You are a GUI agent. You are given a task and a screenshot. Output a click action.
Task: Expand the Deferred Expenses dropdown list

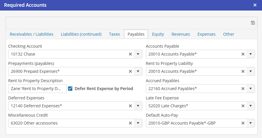pos(138,106)
